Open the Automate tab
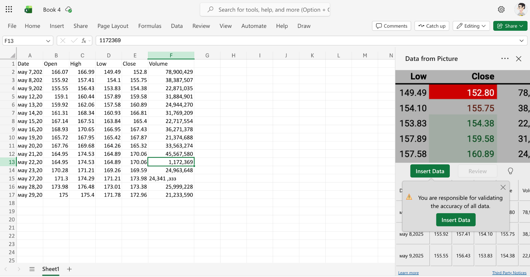The width and height of the screenshot is (530, 277). (254, 26)
